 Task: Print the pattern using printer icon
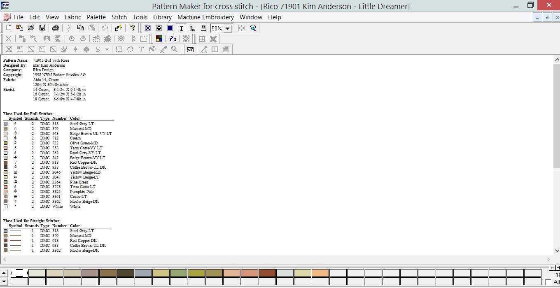coord(56,28)
